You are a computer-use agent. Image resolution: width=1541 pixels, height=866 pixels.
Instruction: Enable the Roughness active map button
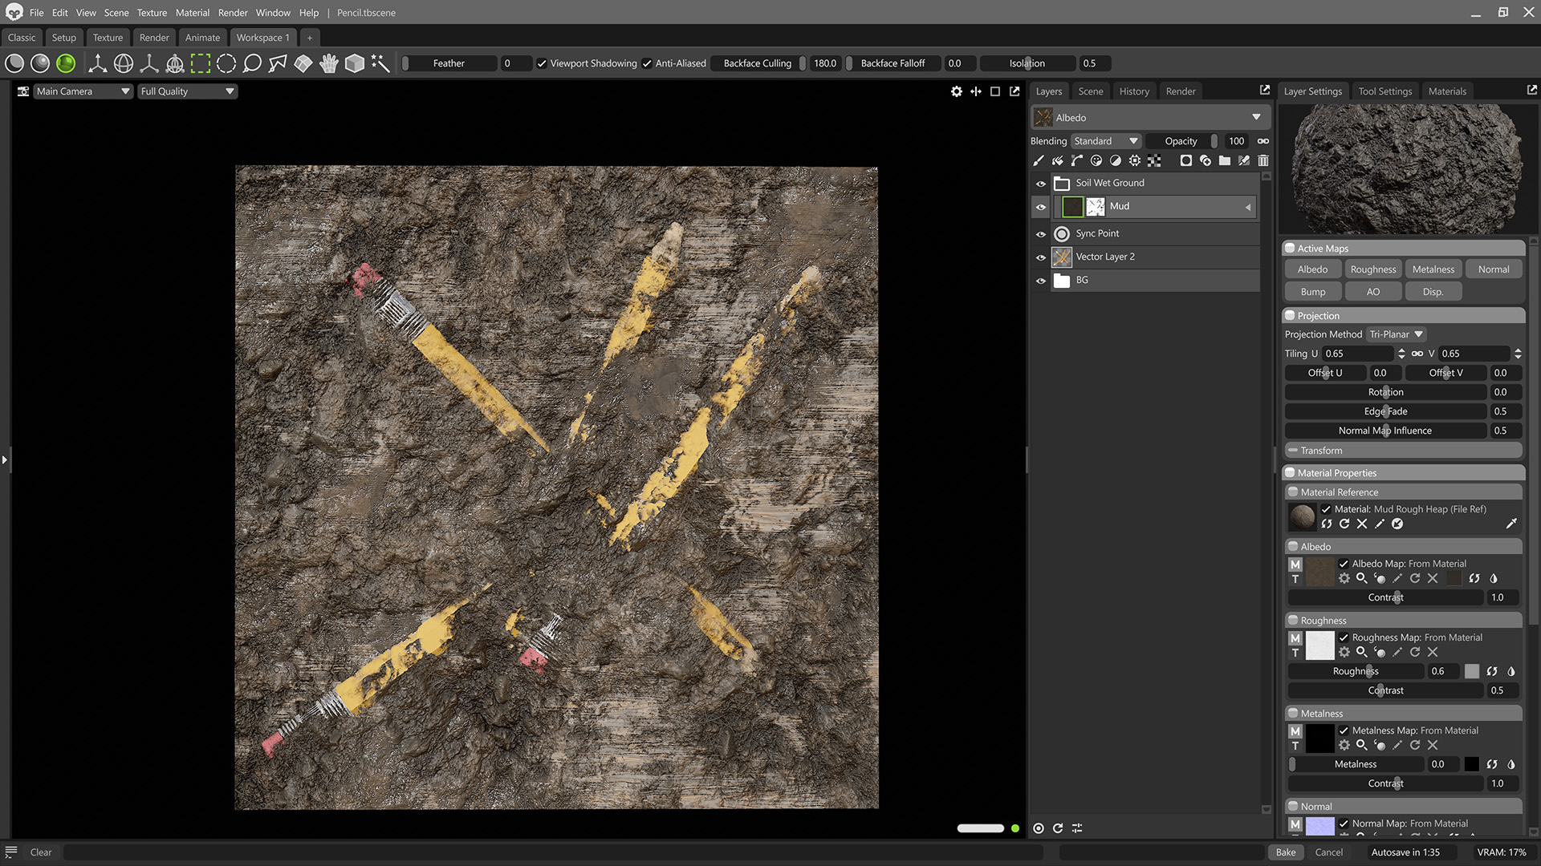[1372, 269]
